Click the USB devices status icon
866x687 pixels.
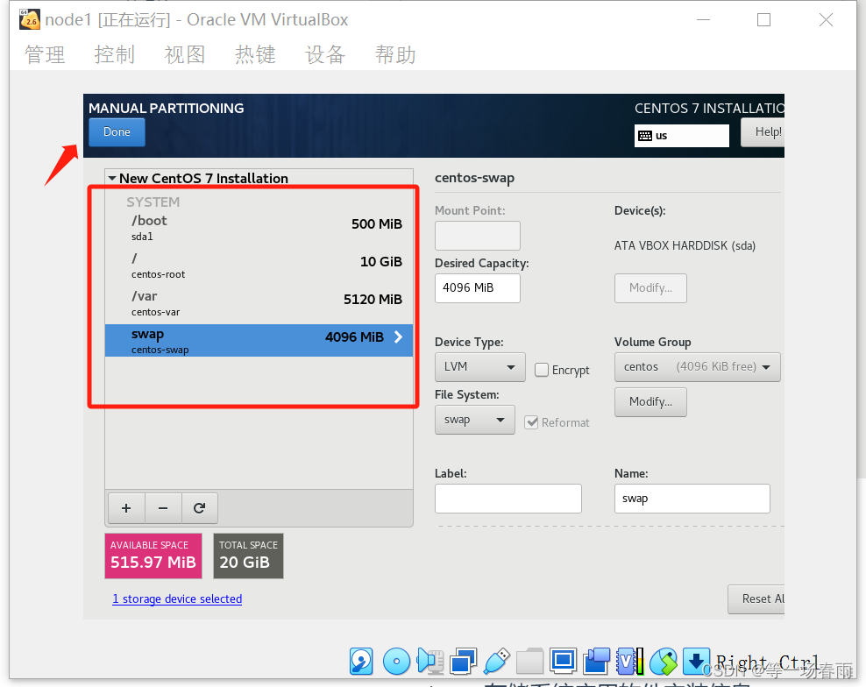click(x=496, y=661)
